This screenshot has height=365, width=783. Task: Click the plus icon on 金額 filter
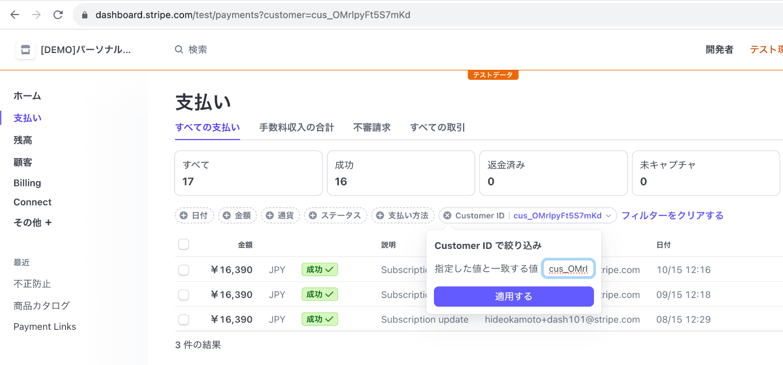227,215
